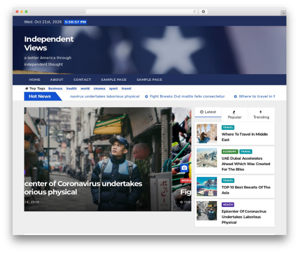Click the circle arrow icon before Fight Breaks Out

click(147, 96)
